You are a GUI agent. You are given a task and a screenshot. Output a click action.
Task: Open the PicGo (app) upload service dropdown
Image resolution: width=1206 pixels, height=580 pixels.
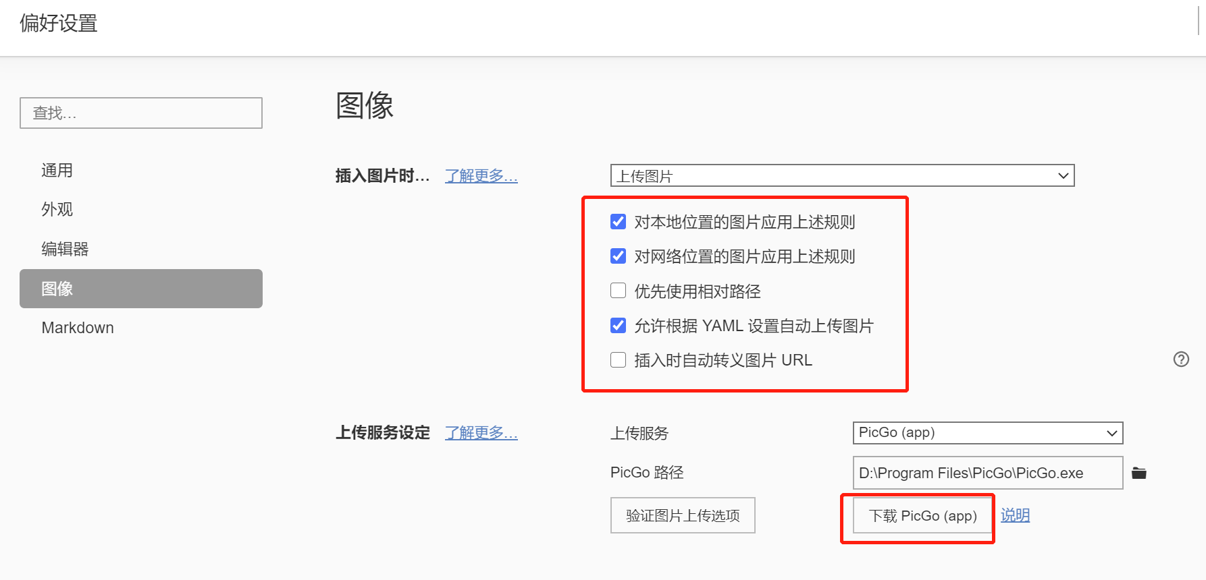click(988, 433)
